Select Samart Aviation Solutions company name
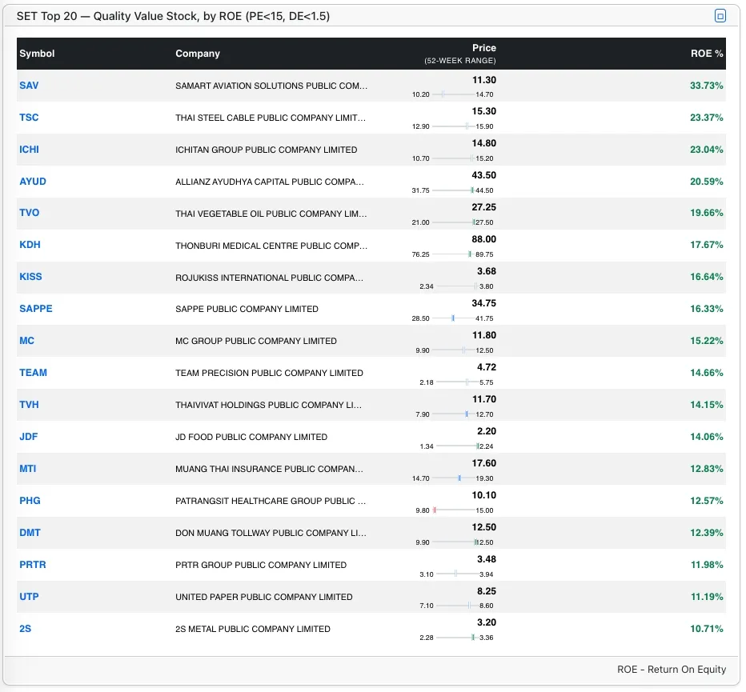Screen dimensions: 746x692 [271, 86]
